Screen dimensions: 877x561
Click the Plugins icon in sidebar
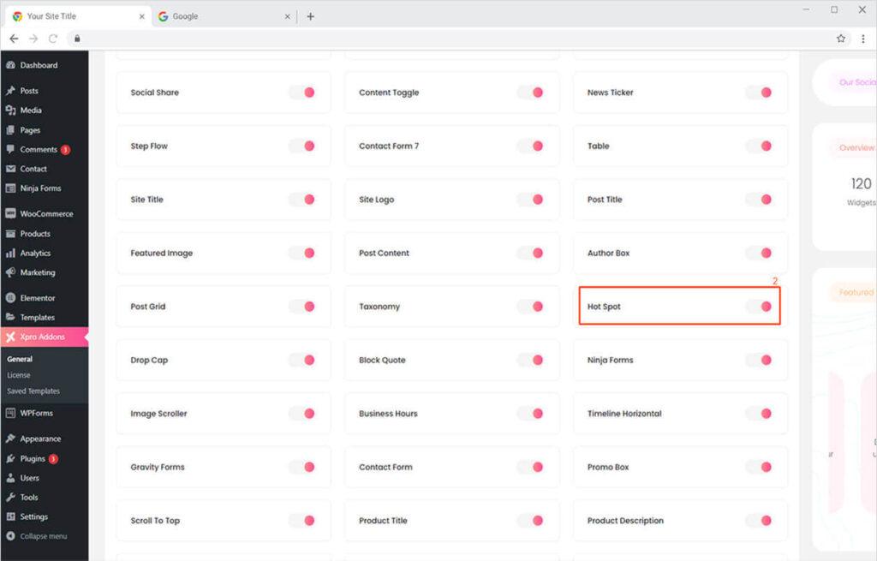(x=10, y=459)
